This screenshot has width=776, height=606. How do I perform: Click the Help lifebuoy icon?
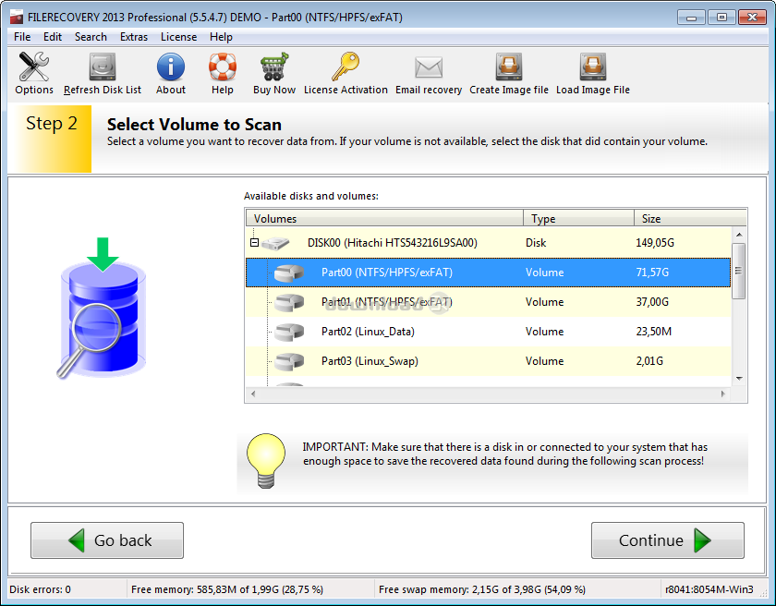223,67
